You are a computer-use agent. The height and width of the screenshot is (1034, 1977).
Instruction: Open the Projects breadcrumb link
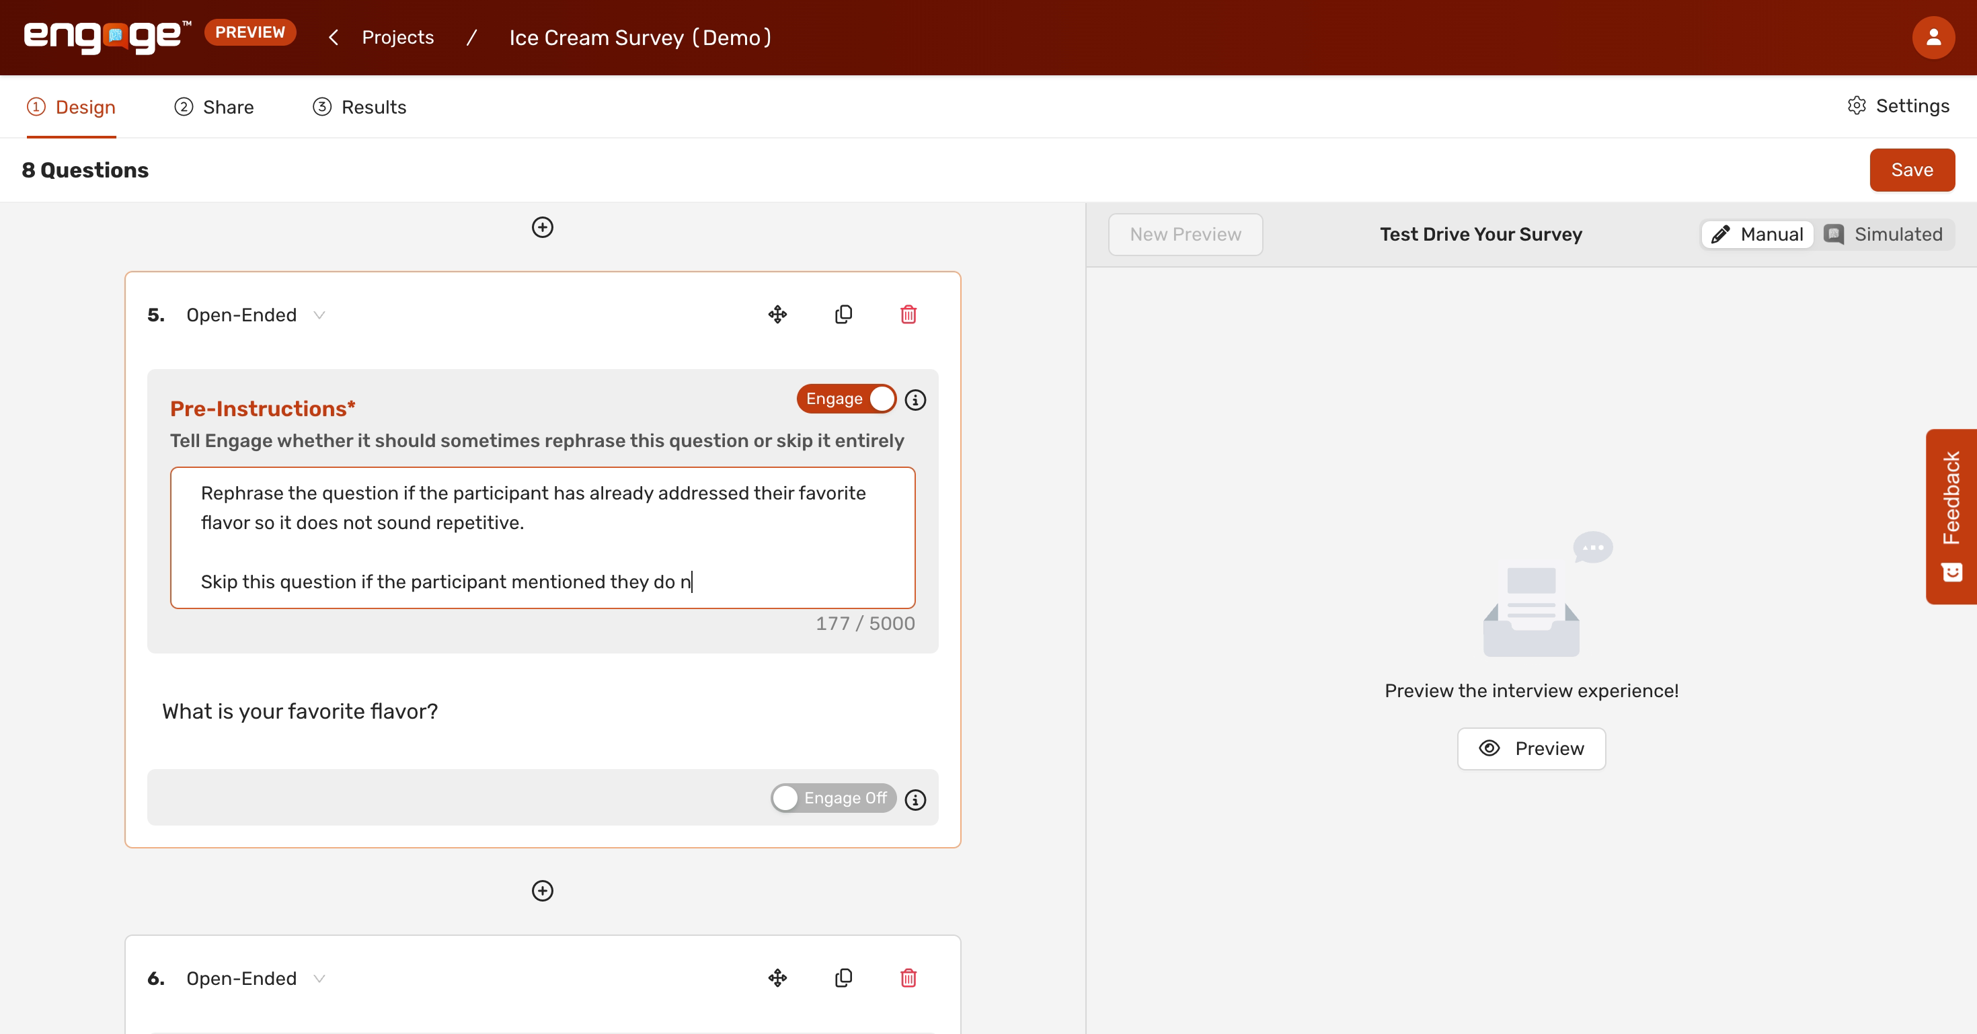click(397, 38)
